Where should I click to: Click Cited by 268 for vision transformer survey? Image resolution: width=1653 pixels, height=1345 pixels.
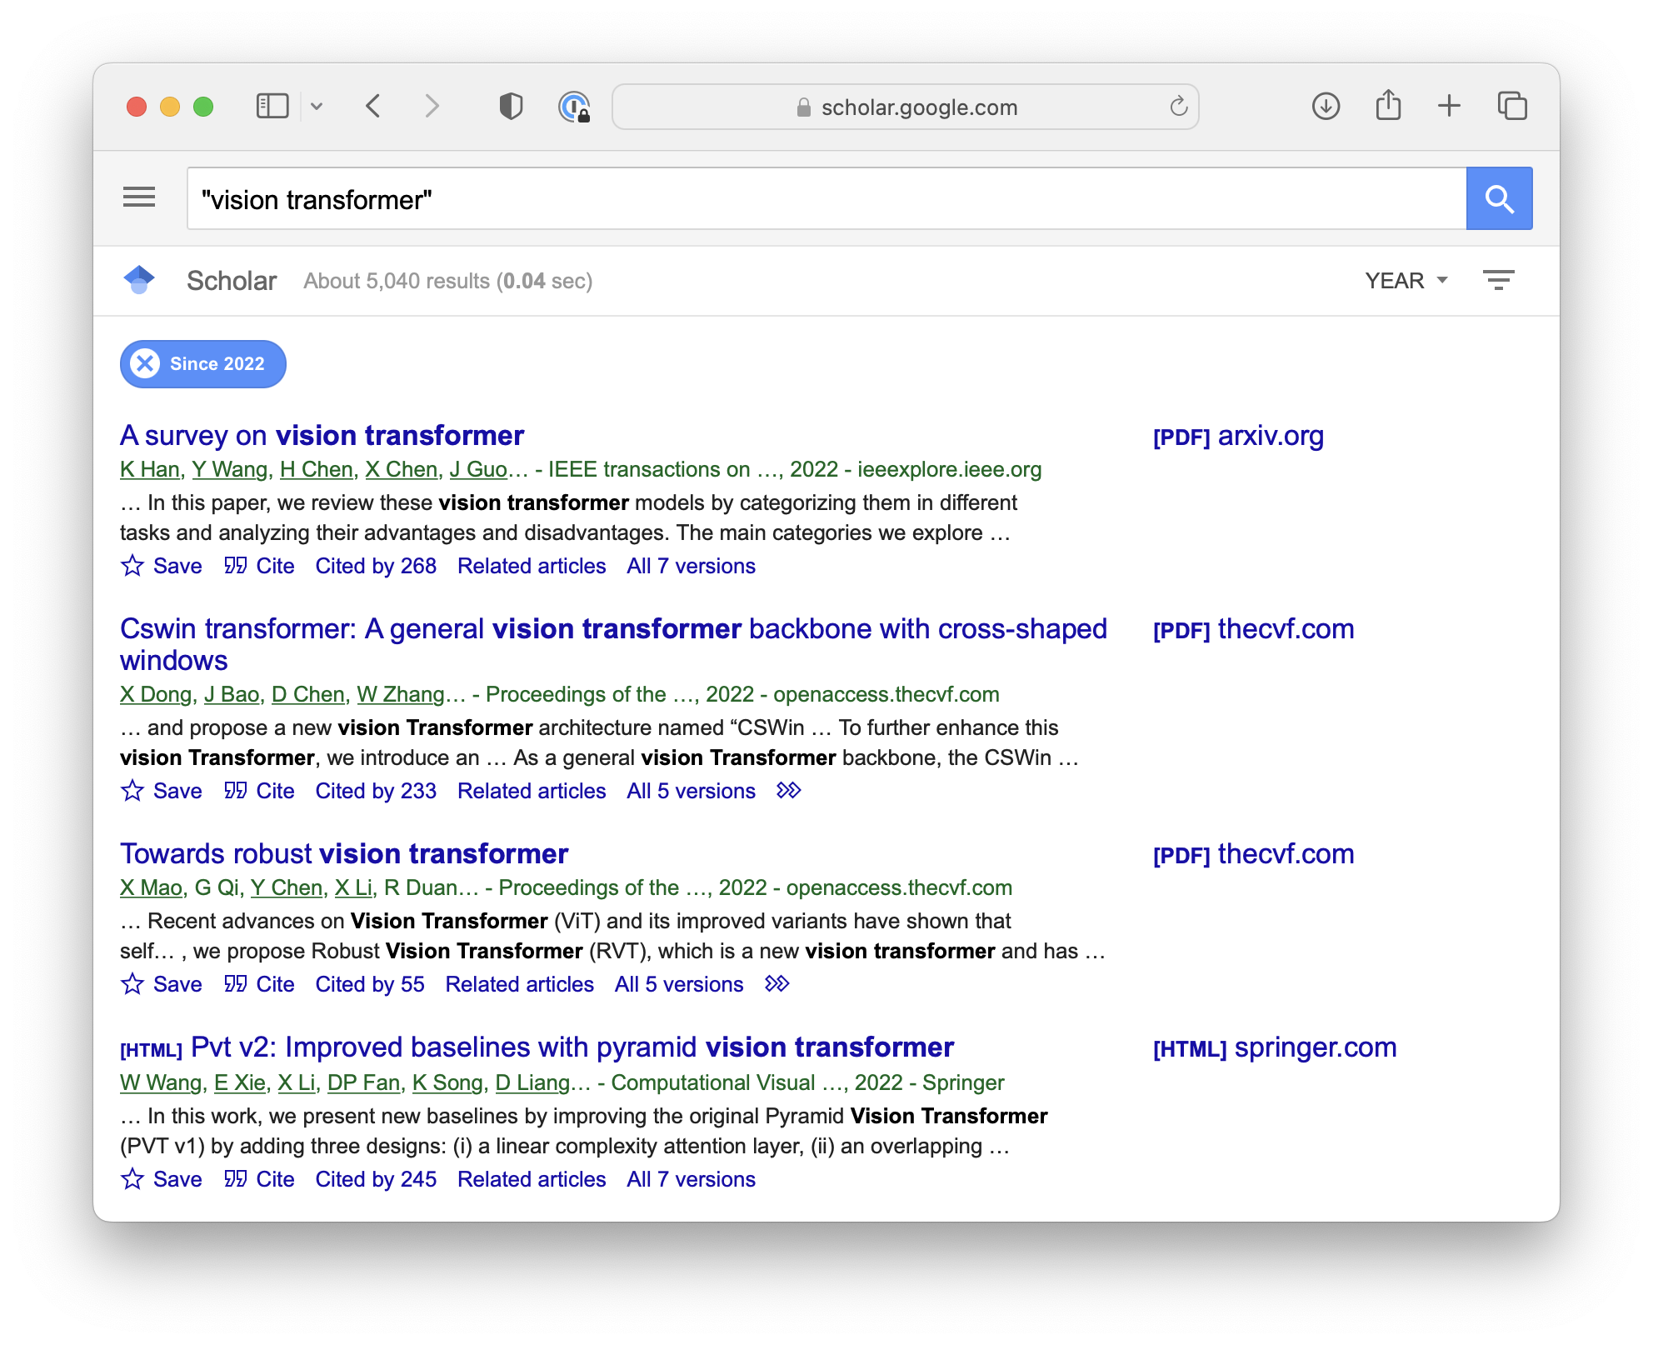[x=376, y=564]
